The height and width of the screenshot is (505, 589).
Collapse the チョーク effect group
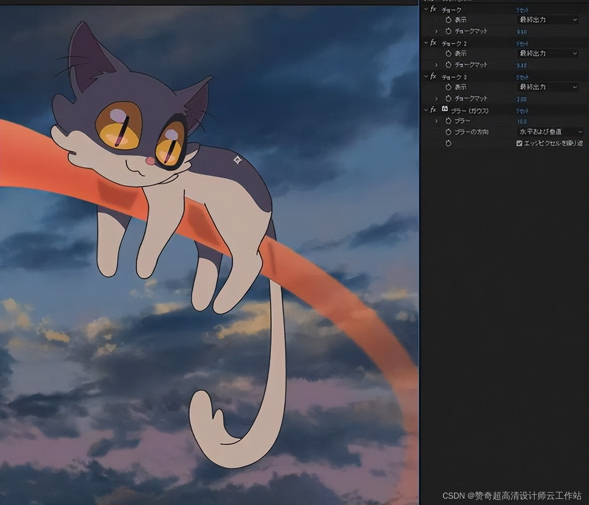tap(426, 9)
